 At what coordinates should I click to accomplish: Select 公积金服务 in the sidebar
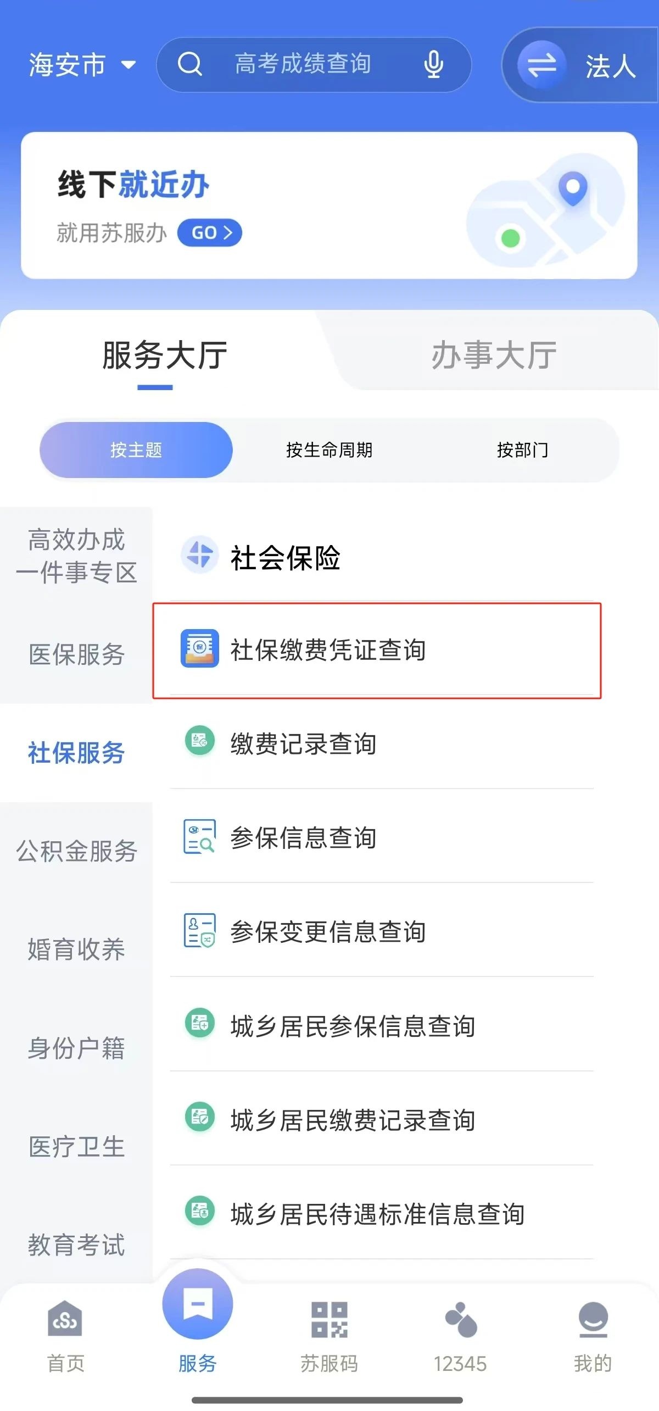pyautogui.click(x=76, y=851)
